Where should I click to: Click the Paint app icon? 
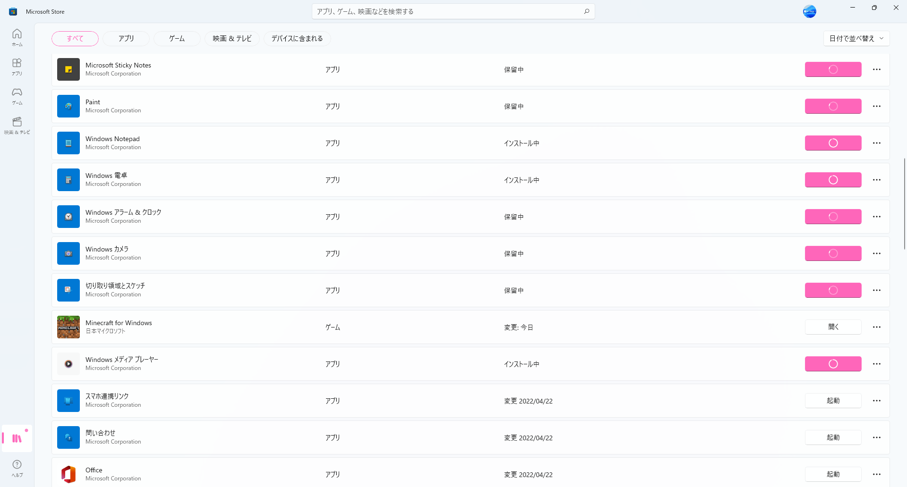68,106
